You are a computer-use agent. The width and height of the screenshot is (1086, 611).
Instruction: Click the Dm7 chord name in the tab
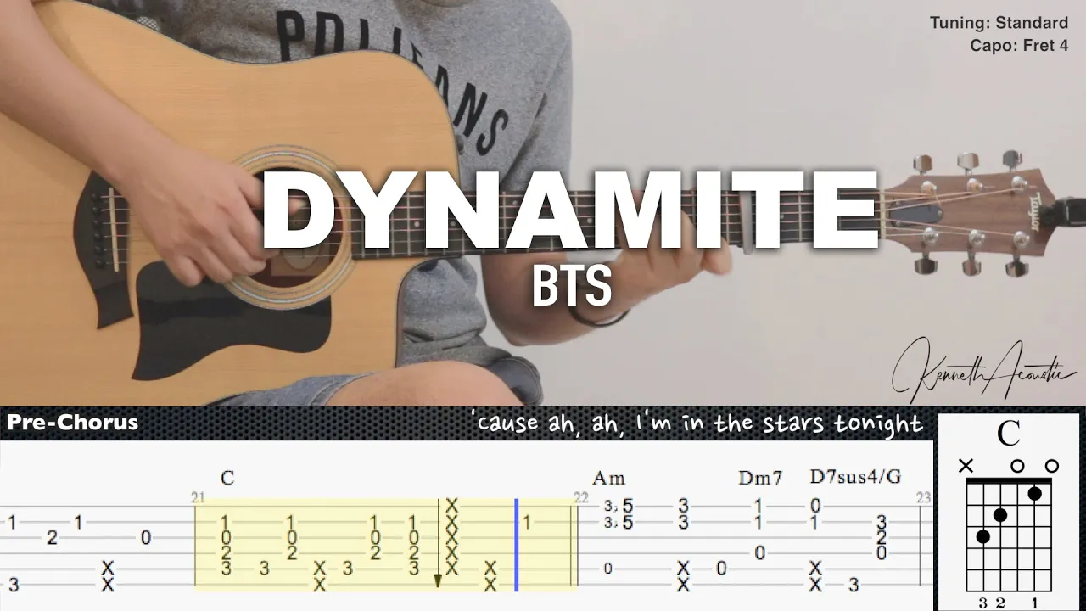[x=760, y=478]
